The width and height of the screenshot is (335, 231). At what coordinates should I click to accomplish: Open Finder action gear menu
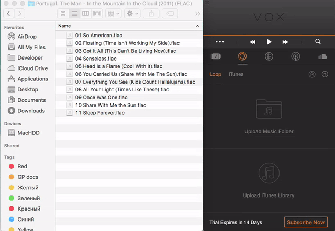(x=132, y=14)
